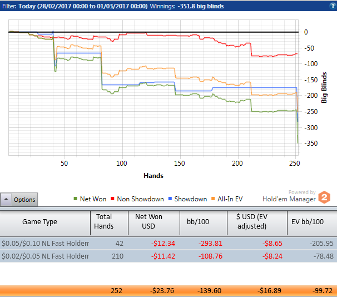The image size is (337, 297).
Task: Click the -205.95 EV bb/100 cell
Action: (x=321, y=243)
